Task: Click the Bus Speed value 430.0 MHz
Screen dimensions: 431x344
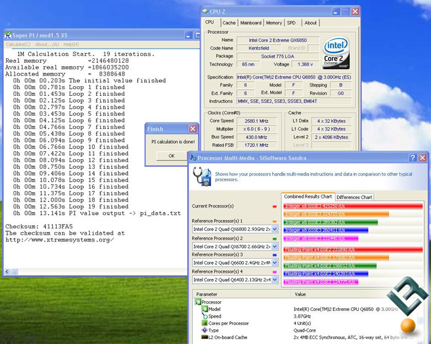Action: click(257, 137)
